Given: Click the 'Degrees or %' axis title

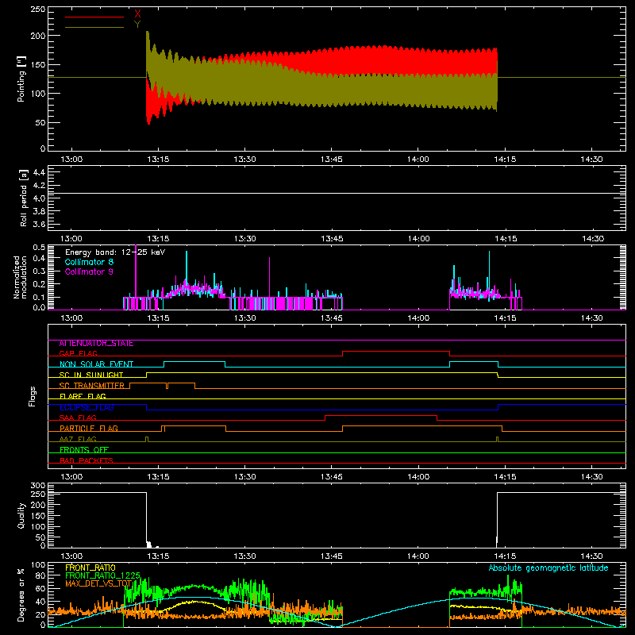Looking at the screenshot, I should tap(21, 595).
